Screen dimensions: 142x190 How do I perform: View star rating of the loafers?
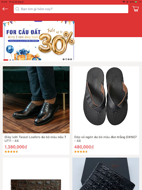click(x=11, y=152)
